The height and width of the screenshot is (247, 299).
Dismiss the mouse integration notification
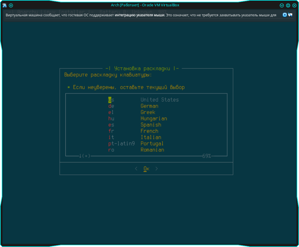[285, 15]
